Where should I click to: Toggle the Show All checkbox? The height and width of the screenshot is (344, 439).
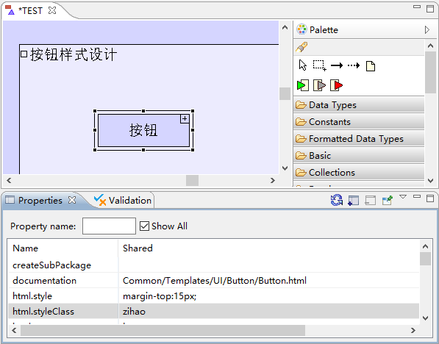point(144,226)
